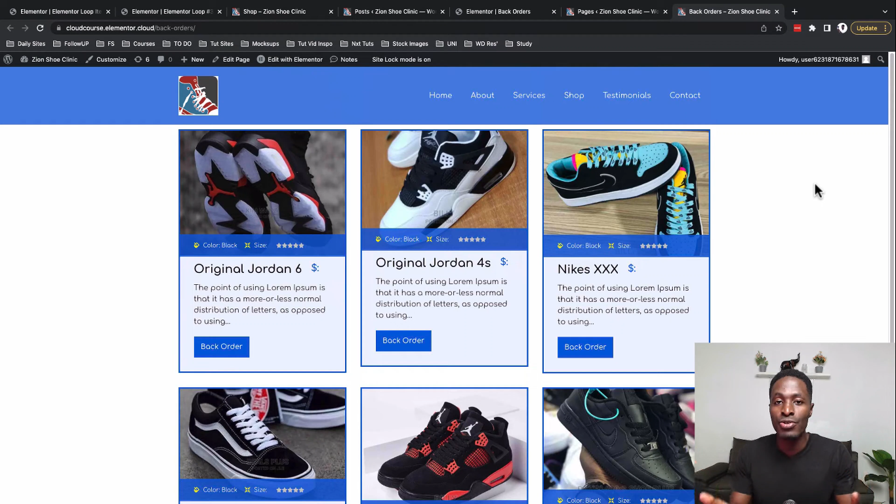
Task: Click Back Order under Original Jordan 6
Action: pyautogui.click(x=222, y=346)
